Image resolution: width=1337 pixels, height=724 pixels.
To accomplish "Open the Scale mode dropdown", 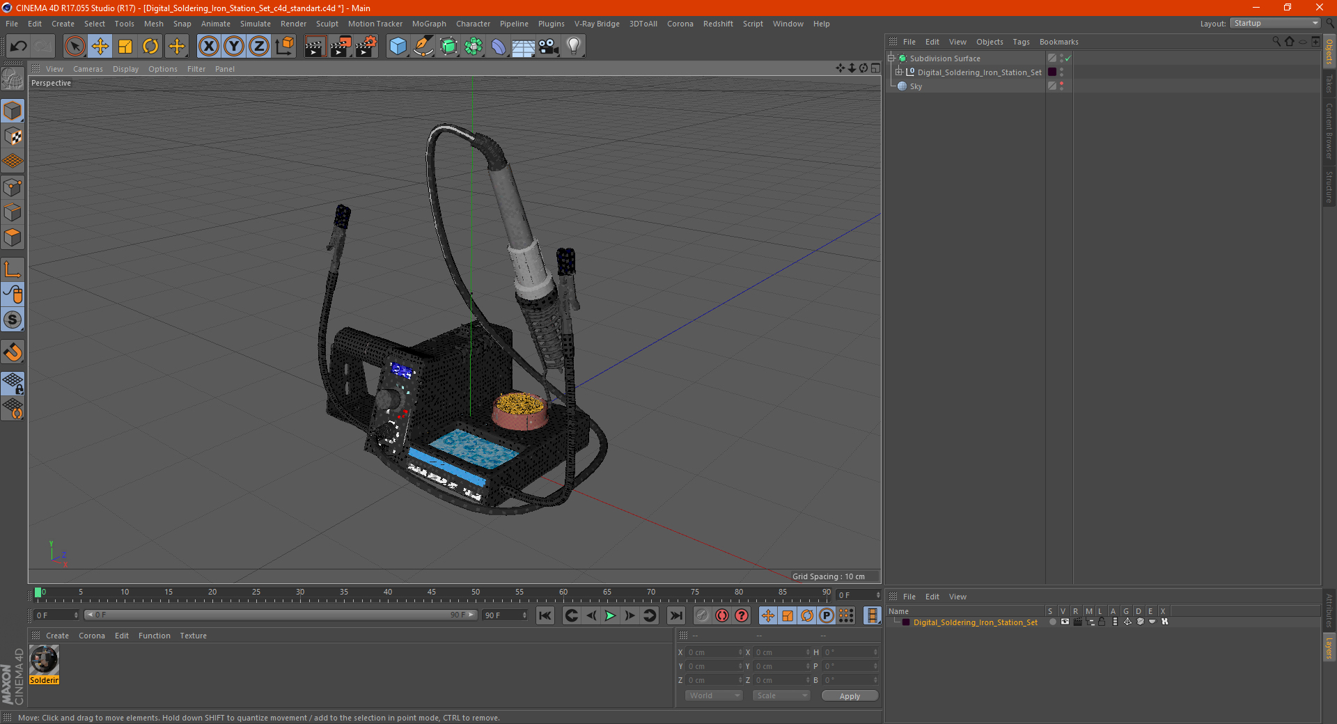I will click(781, 695).
